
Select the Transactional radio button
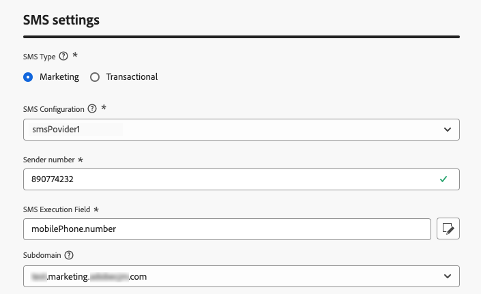coord(95,77)
